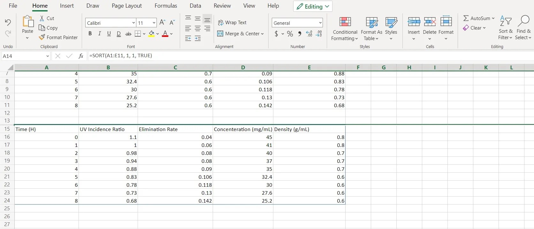The width and height of the screenshot is (534, 229).
Task: Expand Merge & Center options arrow
Action: click(x=263, y=34)
